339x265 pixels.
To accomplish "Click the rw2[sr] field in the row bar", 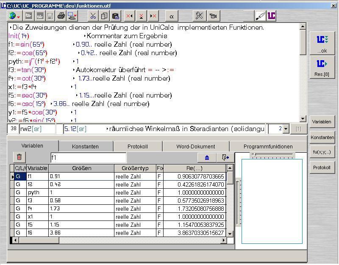I will click(37, 129).
